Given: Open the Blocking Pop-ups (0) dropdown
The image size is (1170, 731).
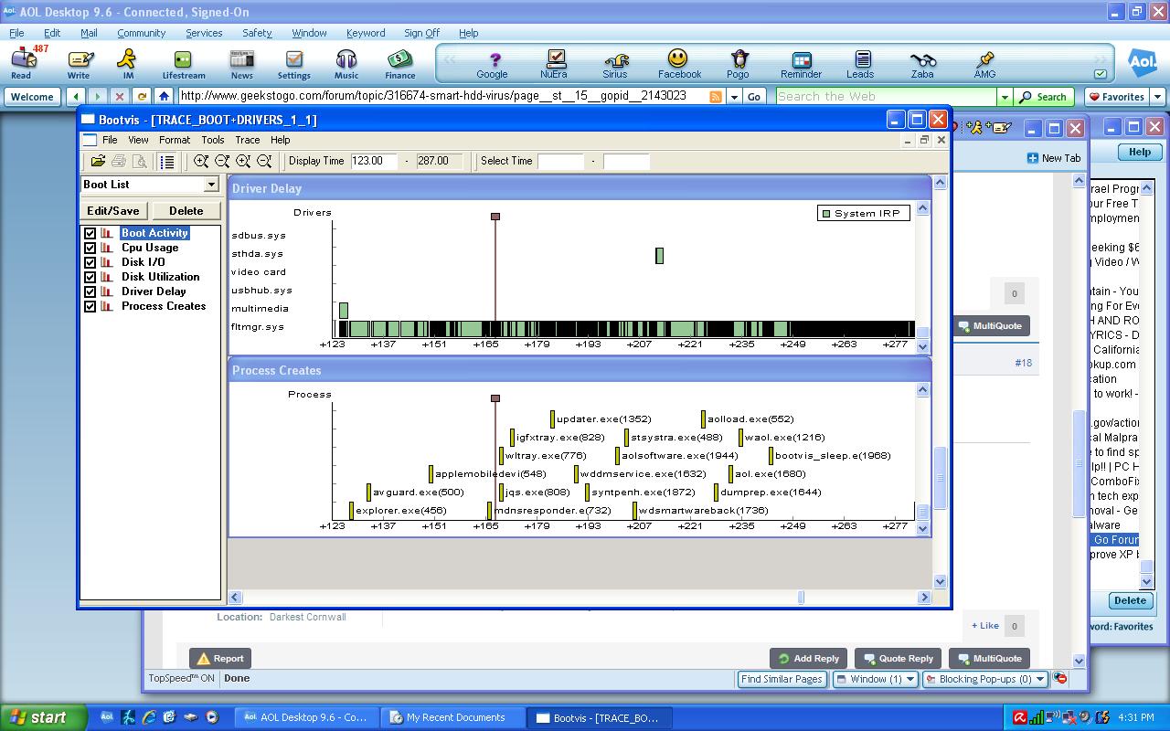Looking at the screenshot, I should [x=984, y=679].
